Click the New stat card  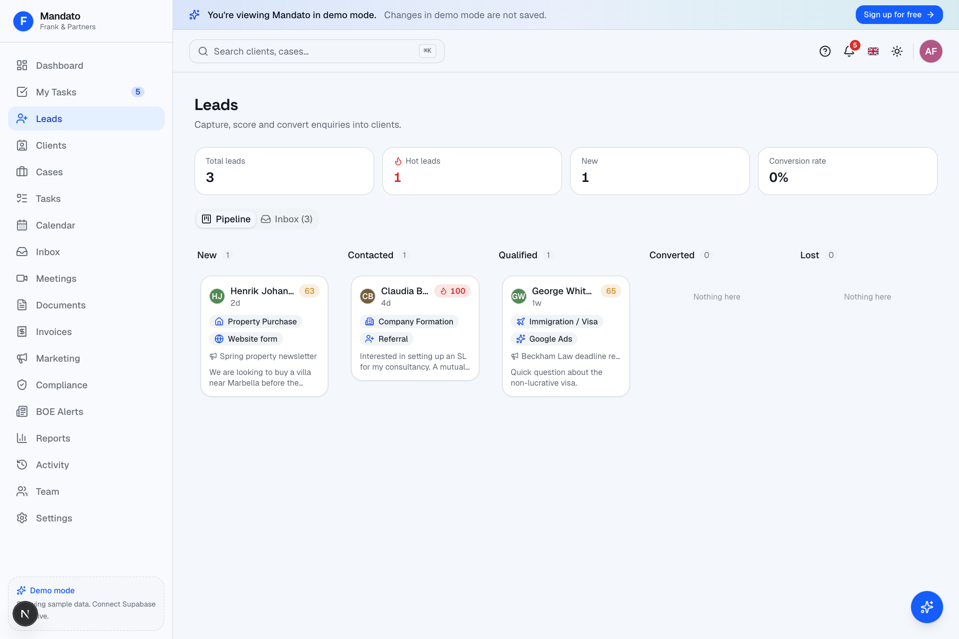pyautogui.click(x=660, y=171)
